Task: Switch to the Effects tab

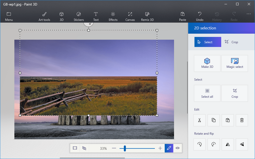Action: coord(113,16)
